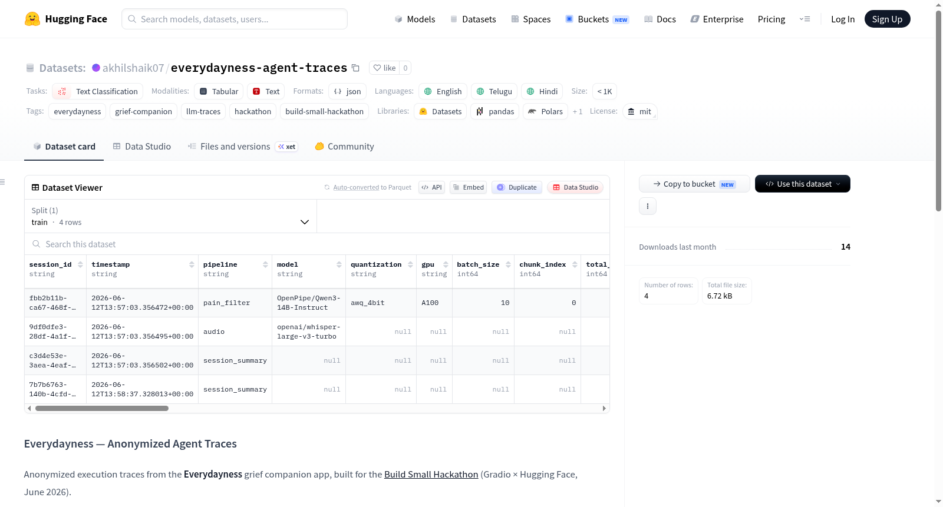The height and width of the screenshot is (507, 943).
Task: Focus the Search this dataset field
Action: click(x=317, y=244)
